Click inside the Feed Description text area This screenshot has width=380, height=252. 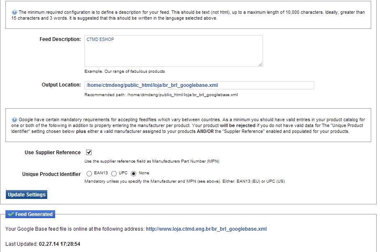(x=173, y=51)
